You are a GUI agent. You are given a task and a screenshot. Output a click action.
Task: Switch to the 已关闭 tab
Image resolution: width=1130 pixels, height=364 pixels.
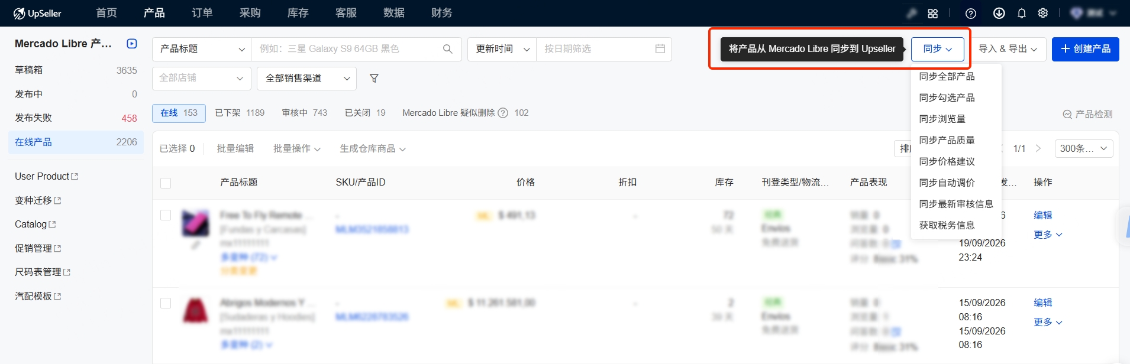click(x=365, y=113)
